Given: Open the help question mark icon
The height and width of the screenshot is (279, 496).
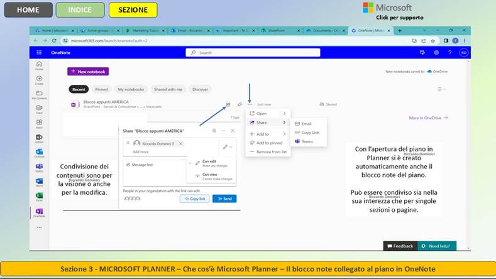Looking at the screenshot, I should (450, 53).
